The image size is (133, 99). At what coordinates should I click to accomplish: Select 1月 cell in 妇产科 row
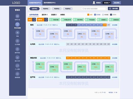point(68,77)
